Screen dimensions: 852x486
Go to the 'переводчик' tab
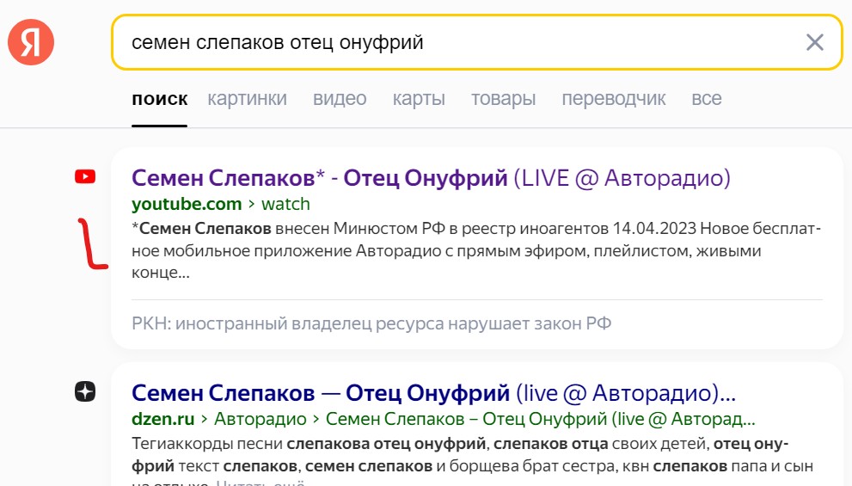(x=614, y=99)
